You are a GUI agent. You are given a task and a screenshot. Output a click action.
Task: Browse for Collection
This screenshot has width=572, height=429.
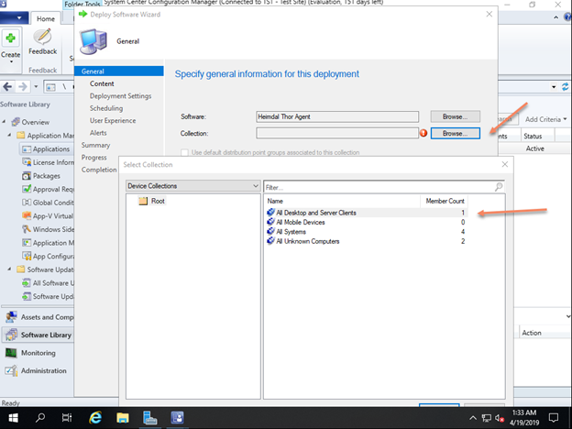point(455,133)
